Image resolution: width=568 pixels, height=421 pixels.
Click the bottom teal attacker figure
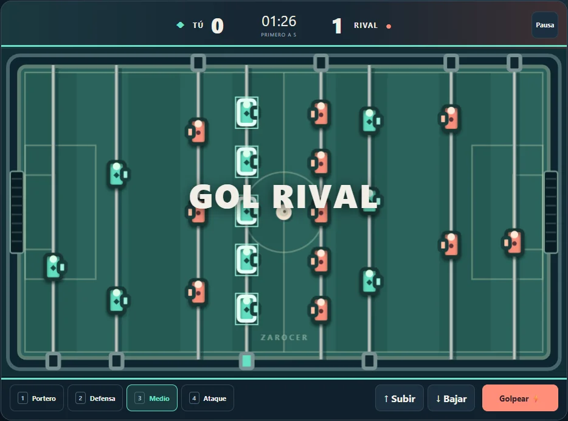coord(371,281)
